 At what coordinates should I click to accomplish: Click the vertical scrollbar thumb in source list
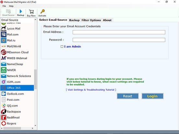click(35, 79)
